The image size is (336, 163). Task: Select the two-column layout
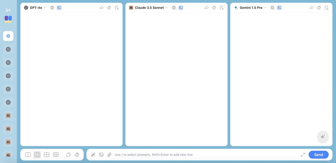click(28, 155)
